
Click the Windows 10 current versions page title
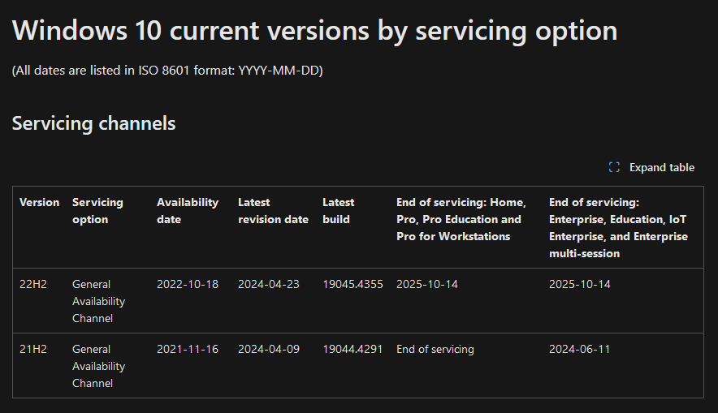tap(314, 31)
